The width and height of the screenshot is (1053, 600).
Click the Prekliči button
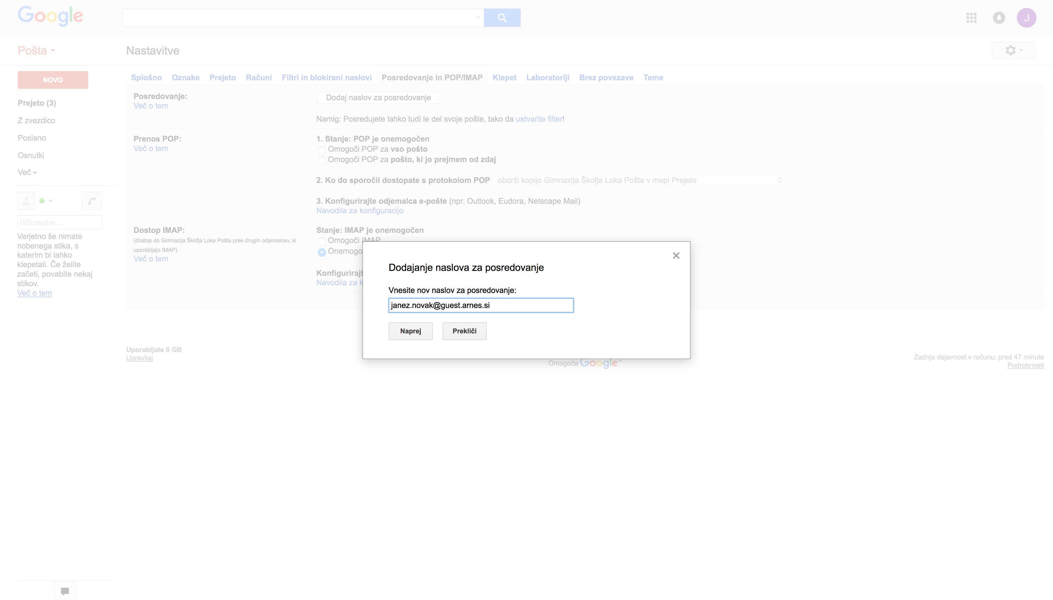click(464, 331)
